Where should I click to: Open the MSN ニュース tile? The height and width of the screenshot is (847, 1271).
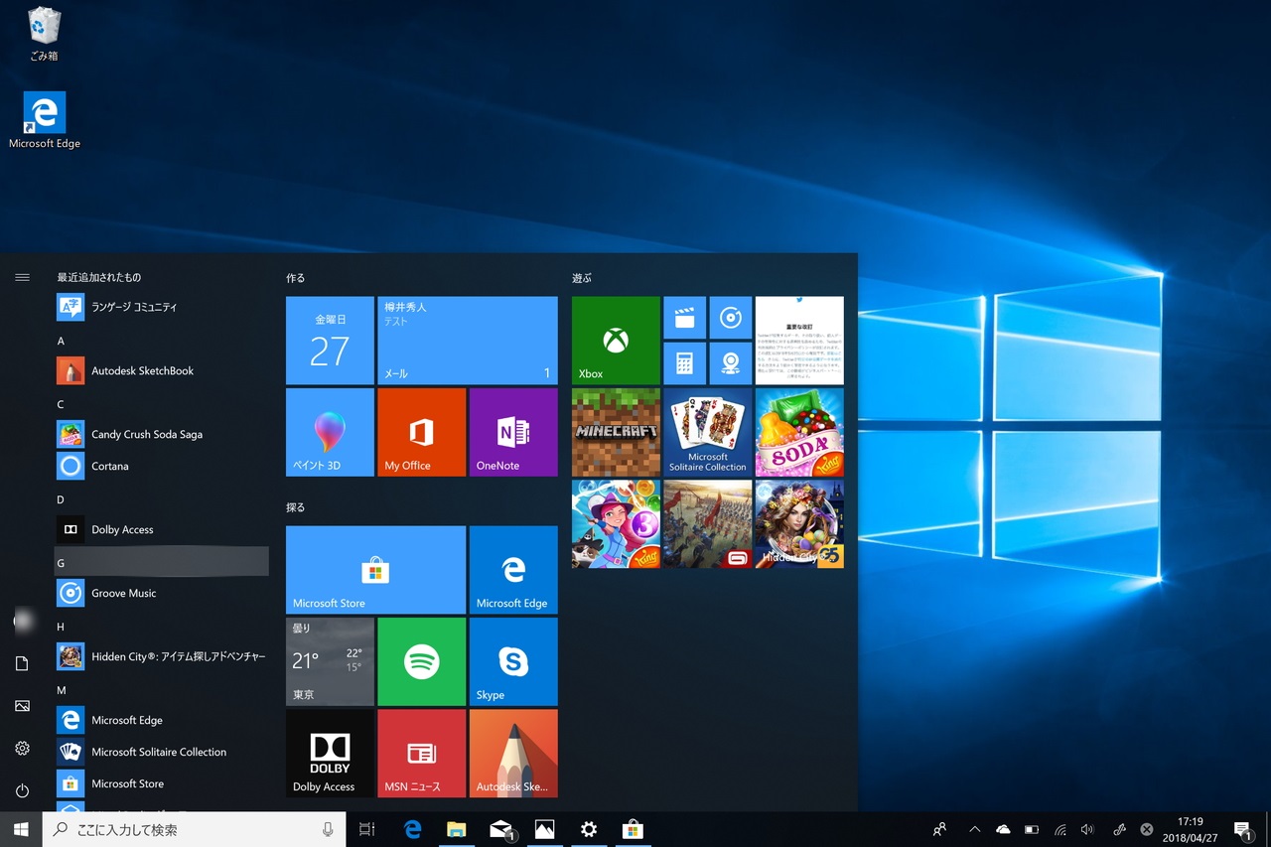(421, 754)
